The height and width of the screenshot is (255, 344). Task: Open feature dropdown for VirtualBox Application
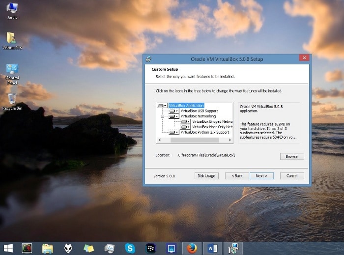163,106
